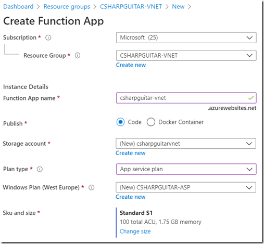Open the Plan type dropdown
Screen dimensions: 264x244
point(186,169)
